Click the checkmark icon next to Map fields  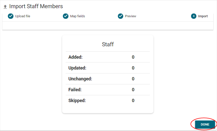[x=66, y=16]
